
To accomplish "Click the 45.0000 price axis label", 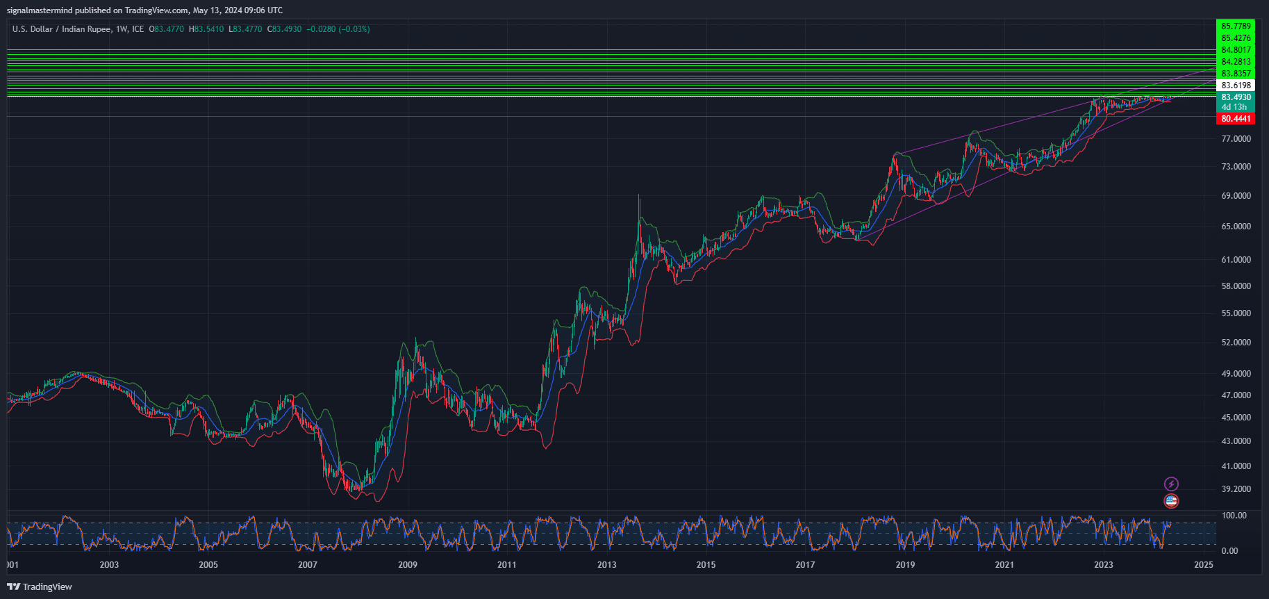I will point(1236,418).
